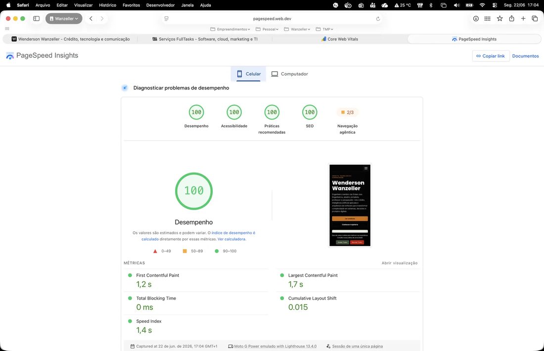Viewport: 544px width, 351px height.
Task: Click the Moto G Power emulado text
Action: click(275, 346)
